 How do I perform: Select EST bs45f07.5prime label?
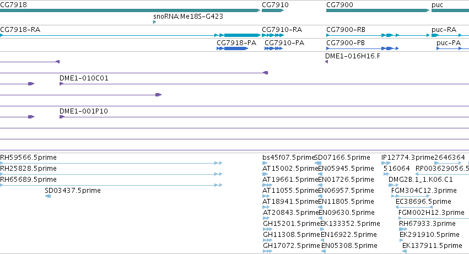click(x=289, y=158)
